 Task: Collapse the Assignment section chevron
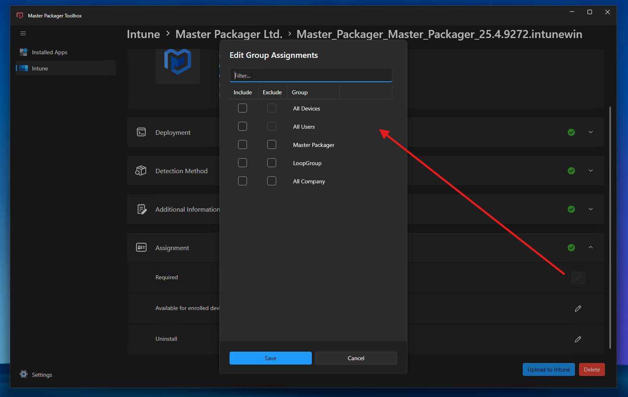point(591,247)
